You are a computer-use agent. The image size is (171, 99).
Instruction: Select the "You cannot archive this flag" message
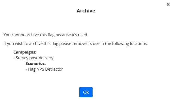46,35
